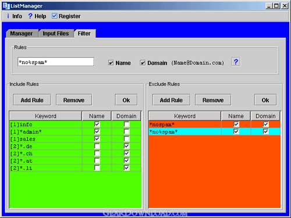The height and width of the screenshot is (218, 291).
Task: Close the ListManager window
Action: pyautogui.click(x=285, y=6)
